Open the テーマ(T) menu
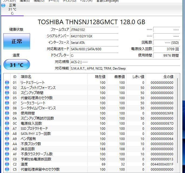The image size is (185, 173). coord(53,1)
